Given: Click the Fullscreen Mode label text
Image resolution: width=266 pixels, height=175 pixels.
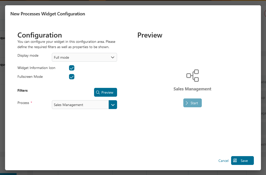Looking at the screenshot, I should (x=30, y=77).
